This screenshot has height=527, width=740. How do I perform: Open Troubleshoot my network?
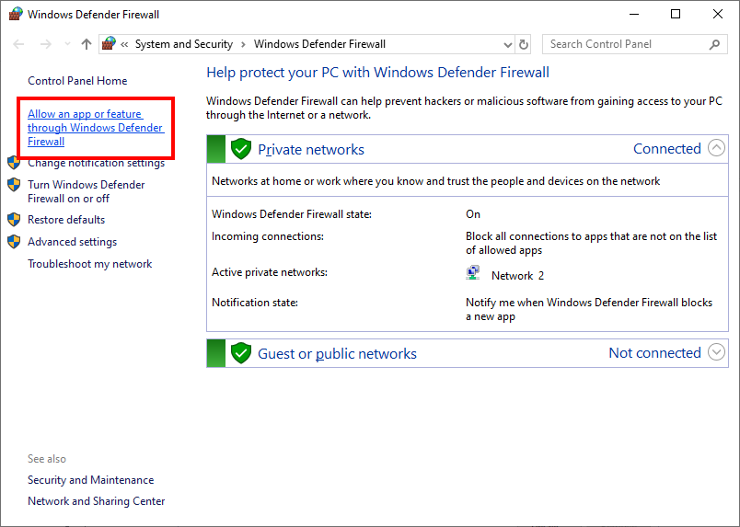tap(89, 264)
